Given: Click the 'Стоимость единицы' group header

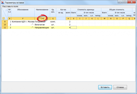Looking at the screenshot, I should 86,10.
